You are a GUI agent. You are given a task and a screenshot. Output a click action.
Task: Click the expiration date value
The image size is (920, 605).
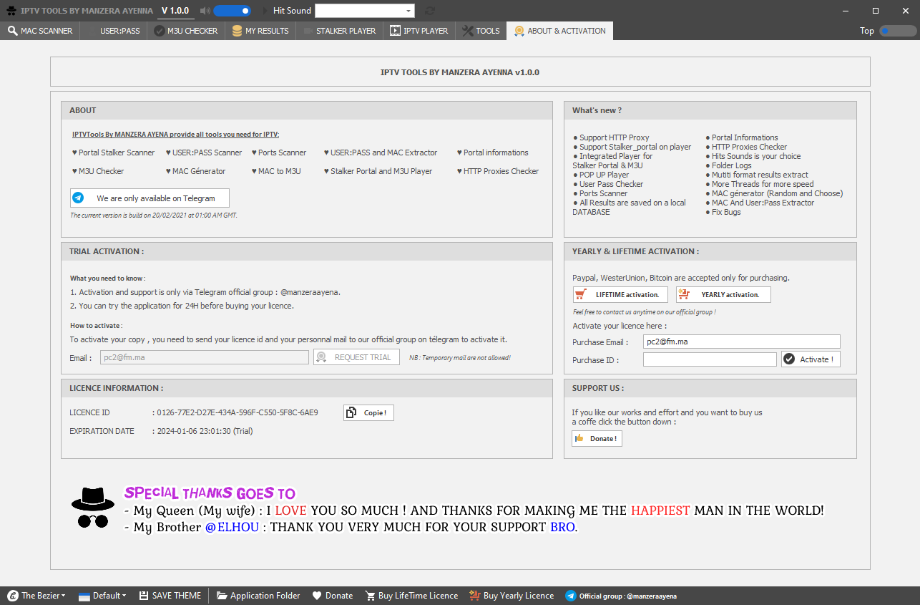(205, 431)
